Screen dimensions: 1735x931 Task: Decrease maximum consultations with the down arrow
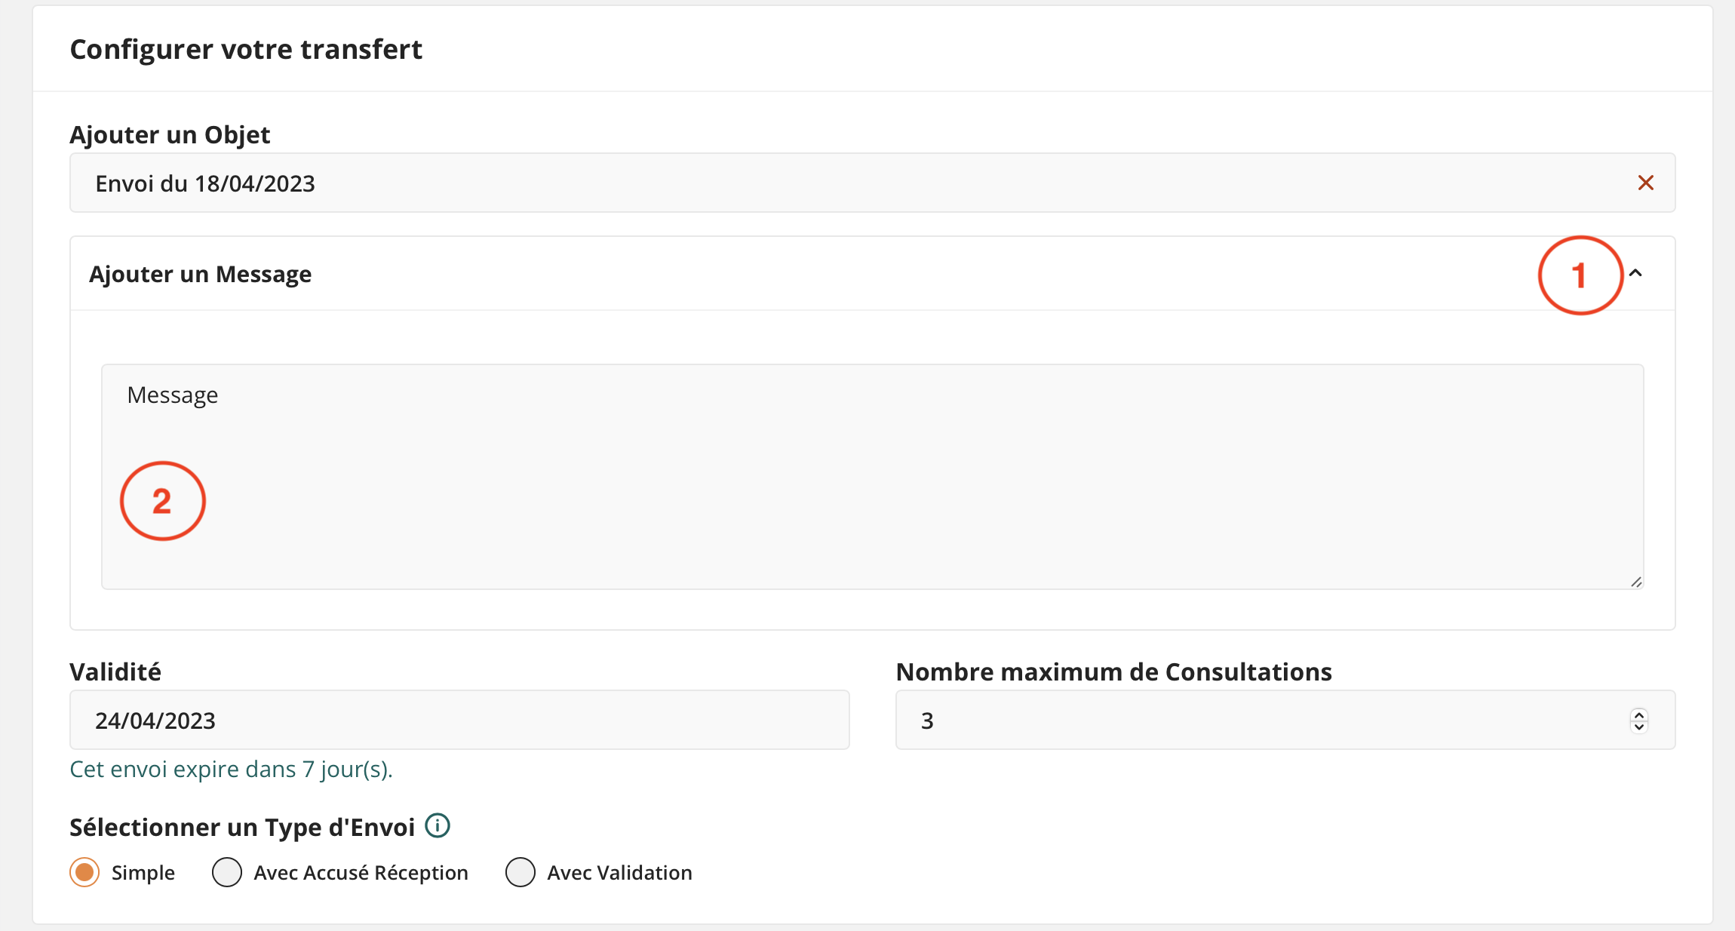(1638, 727)
